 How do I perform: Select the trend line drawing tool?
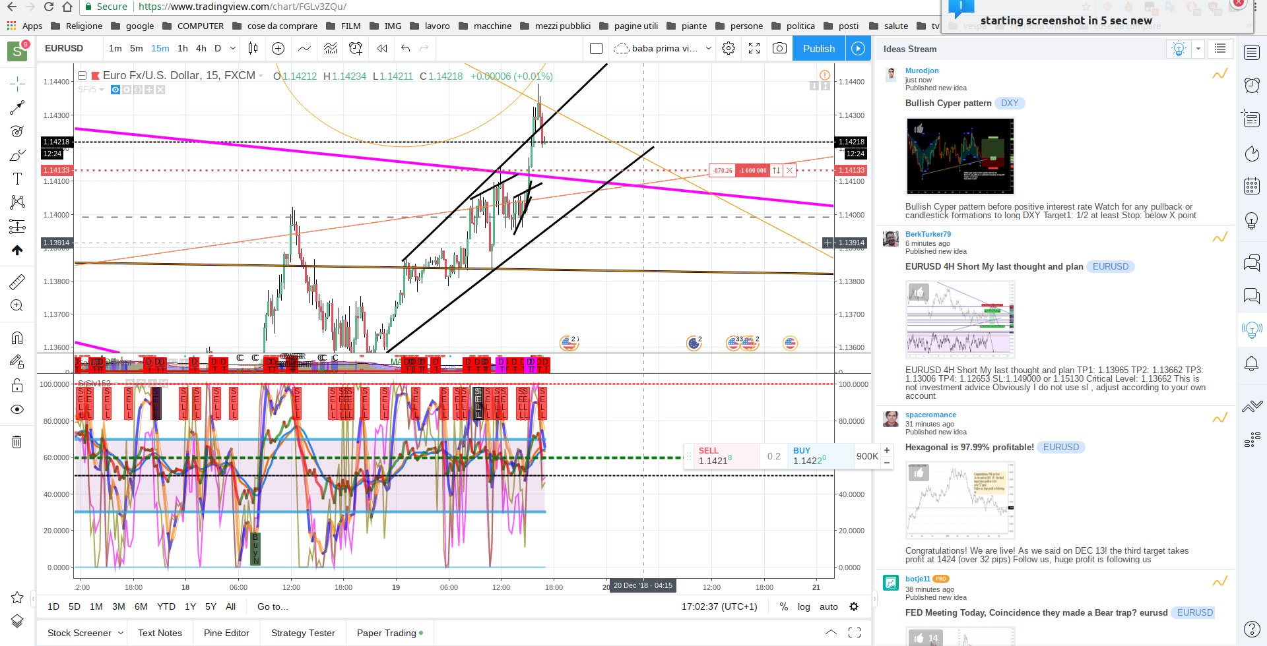click(x=17, y=107)
